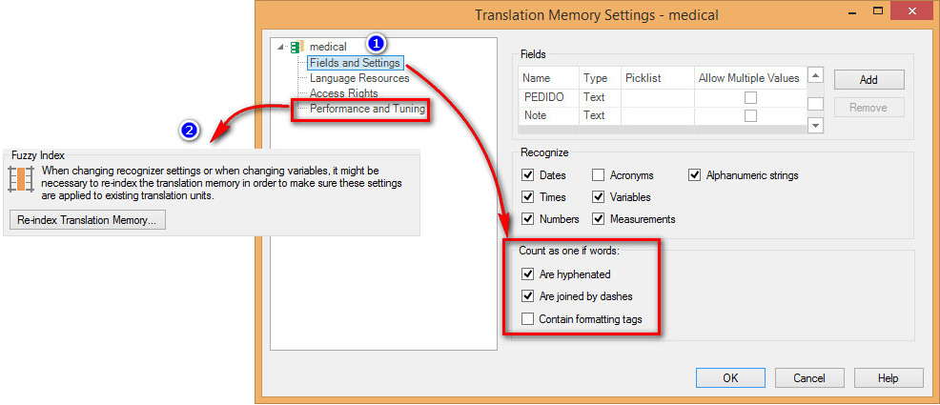940x405 pixels.
Task: Toggle the Measurements checkbox
Action: tap(599, 219)
